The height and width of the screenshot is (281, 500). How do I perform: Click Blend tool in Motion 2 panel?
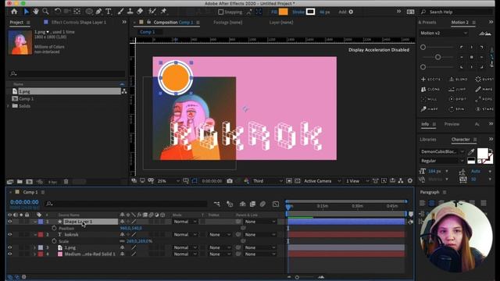point(459,79)
